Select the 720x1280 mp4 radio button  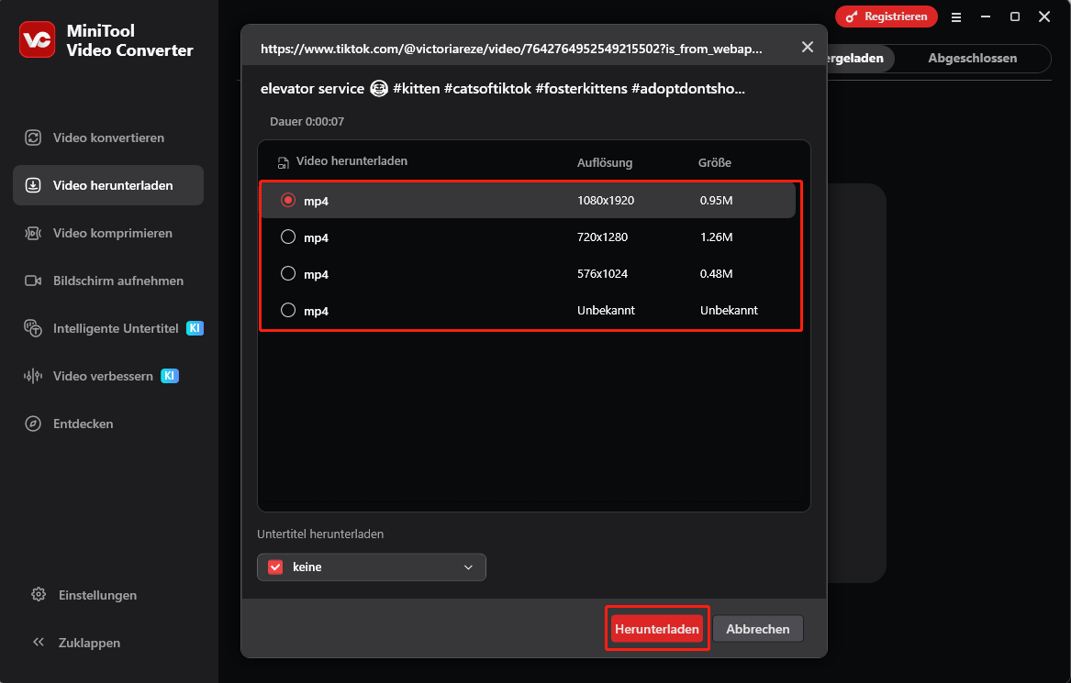click(x=288, y=237)
